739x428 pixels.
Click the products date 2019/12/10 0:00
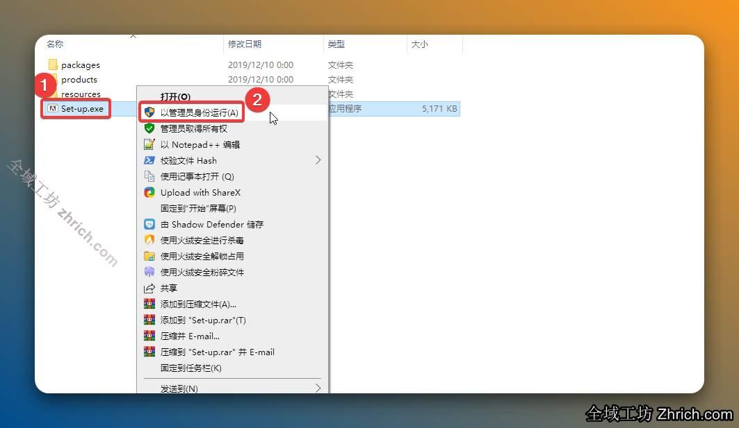tap(261, 80)
